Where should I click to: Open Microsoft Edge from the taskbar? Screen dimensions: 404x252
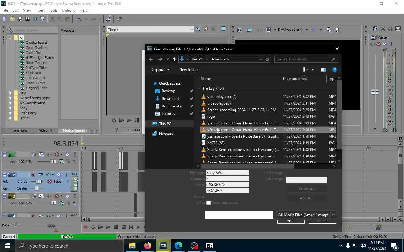[x=178, y=246]
